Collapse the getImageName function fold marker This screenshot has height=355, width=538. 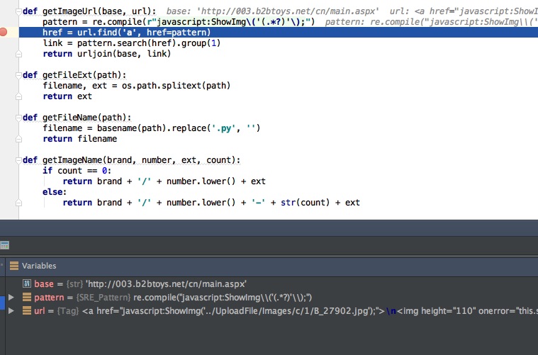point(18,160)
